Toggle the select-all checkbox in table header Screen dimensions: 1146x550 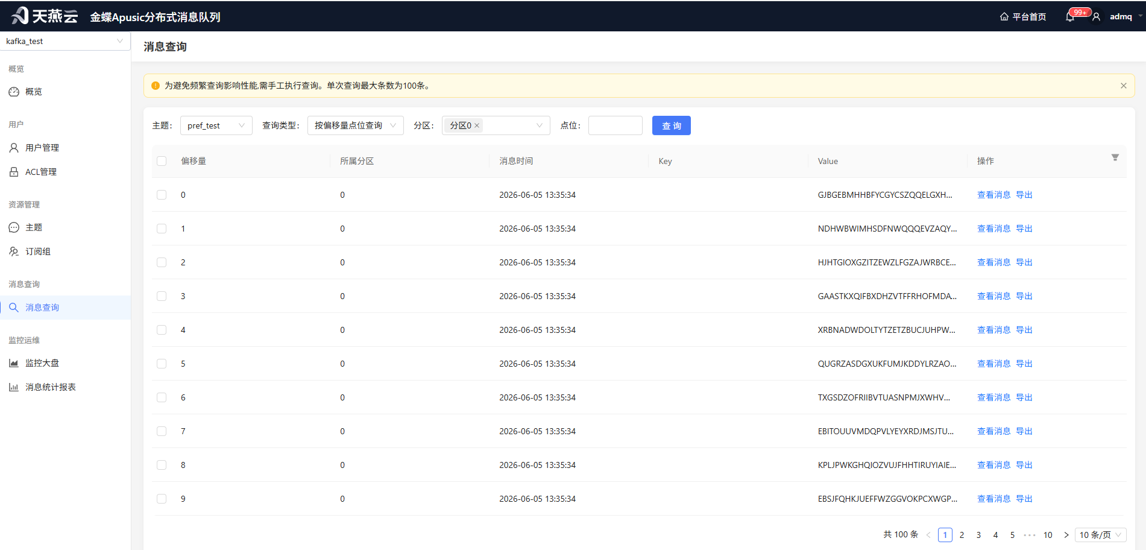point(162,161)
